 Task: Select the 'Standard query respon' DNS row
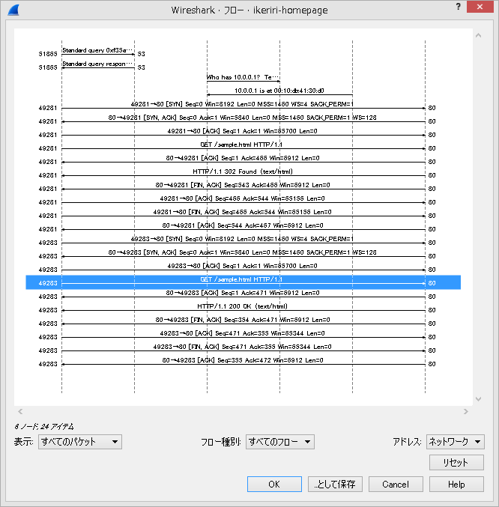[x=244, y=67]
